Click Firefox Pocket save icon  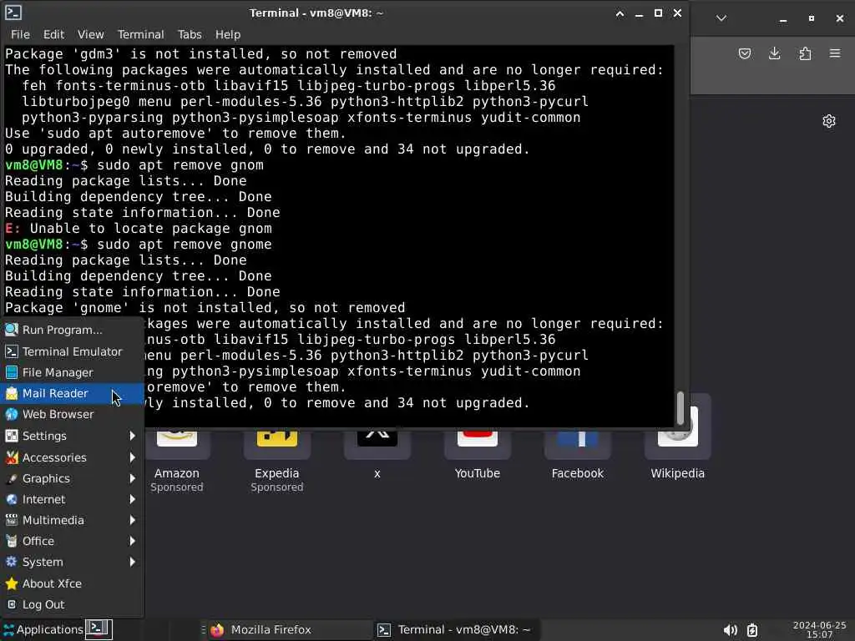pyautogui.click(x=744, y=53)
